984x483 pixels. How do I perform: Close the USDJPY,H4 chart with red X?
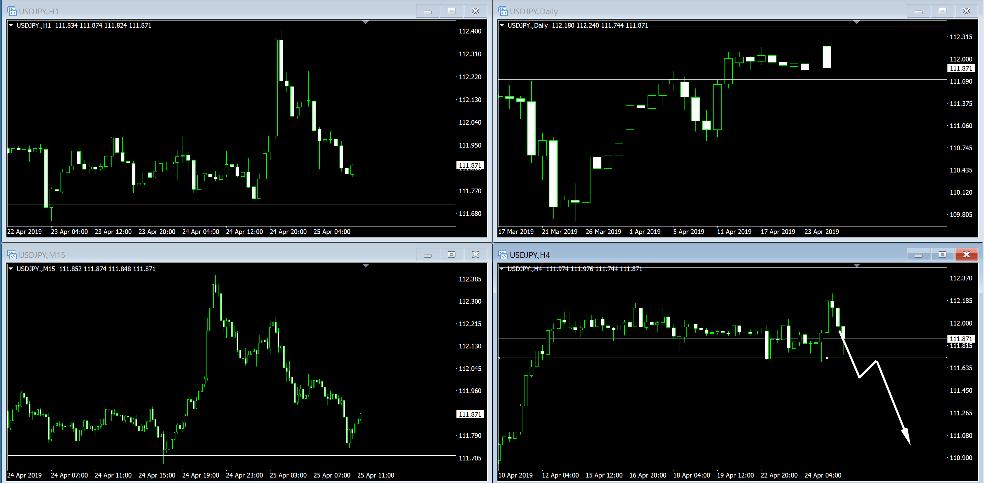(x=967, y=254)
